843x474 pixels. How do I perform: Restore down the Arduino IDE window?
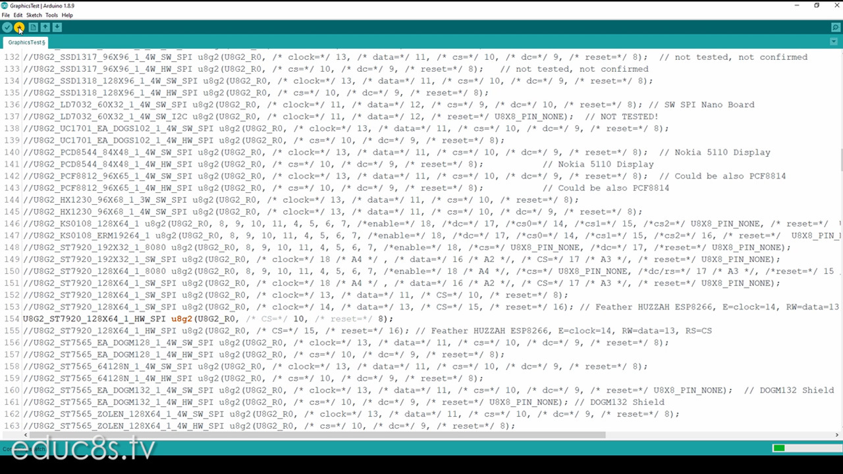tap(817, 5)
